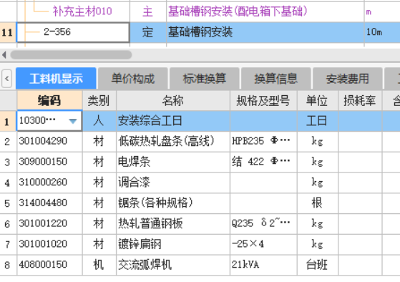
Task: Click the kg unit cell for 电焊条
Action: coord(318,162)
